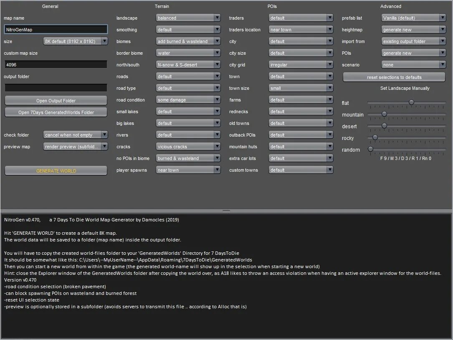Open the town dropdown
This screenshot has height=340, width=453.
tap(301, 76)
